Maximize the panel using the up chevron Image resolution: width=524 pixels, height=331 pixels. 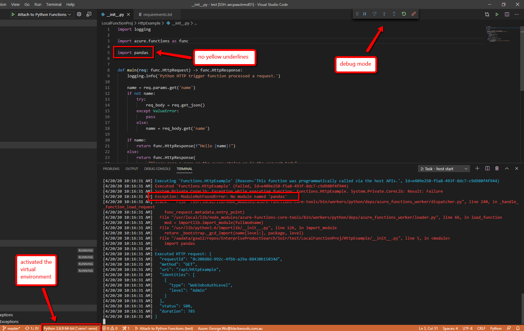click(x=507, y=168)
